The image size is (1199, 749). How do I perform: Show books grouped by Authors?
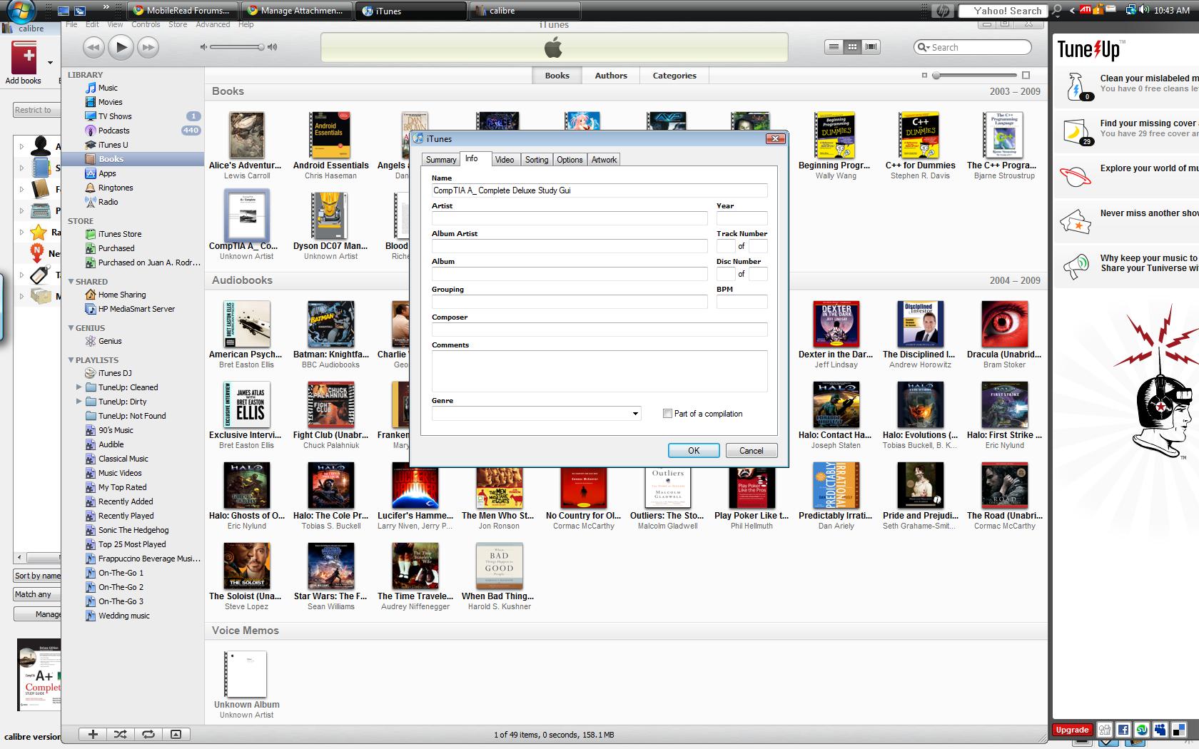[611, 76]
